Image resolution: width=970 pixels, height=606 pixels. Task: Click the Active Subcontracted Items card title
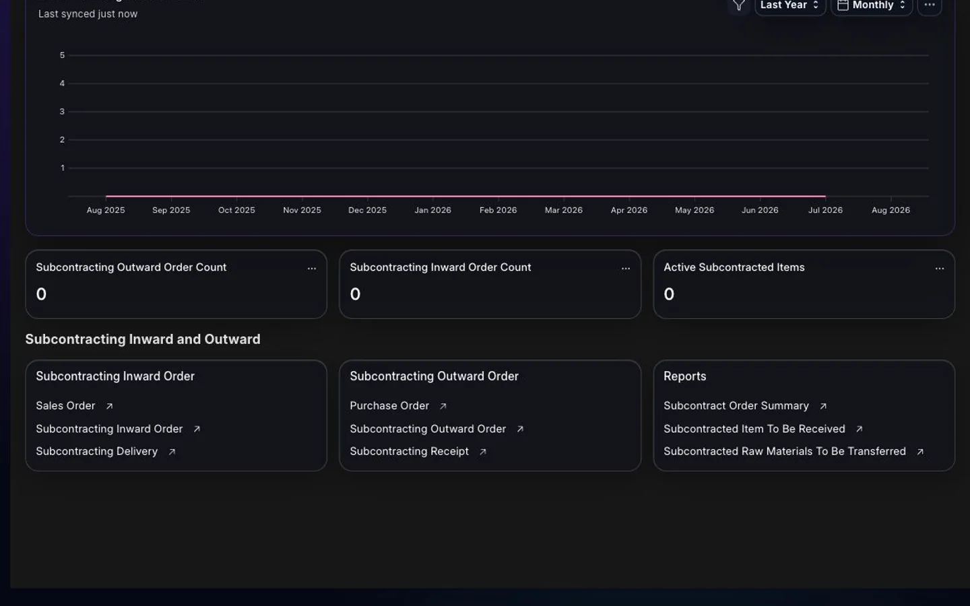734,267
